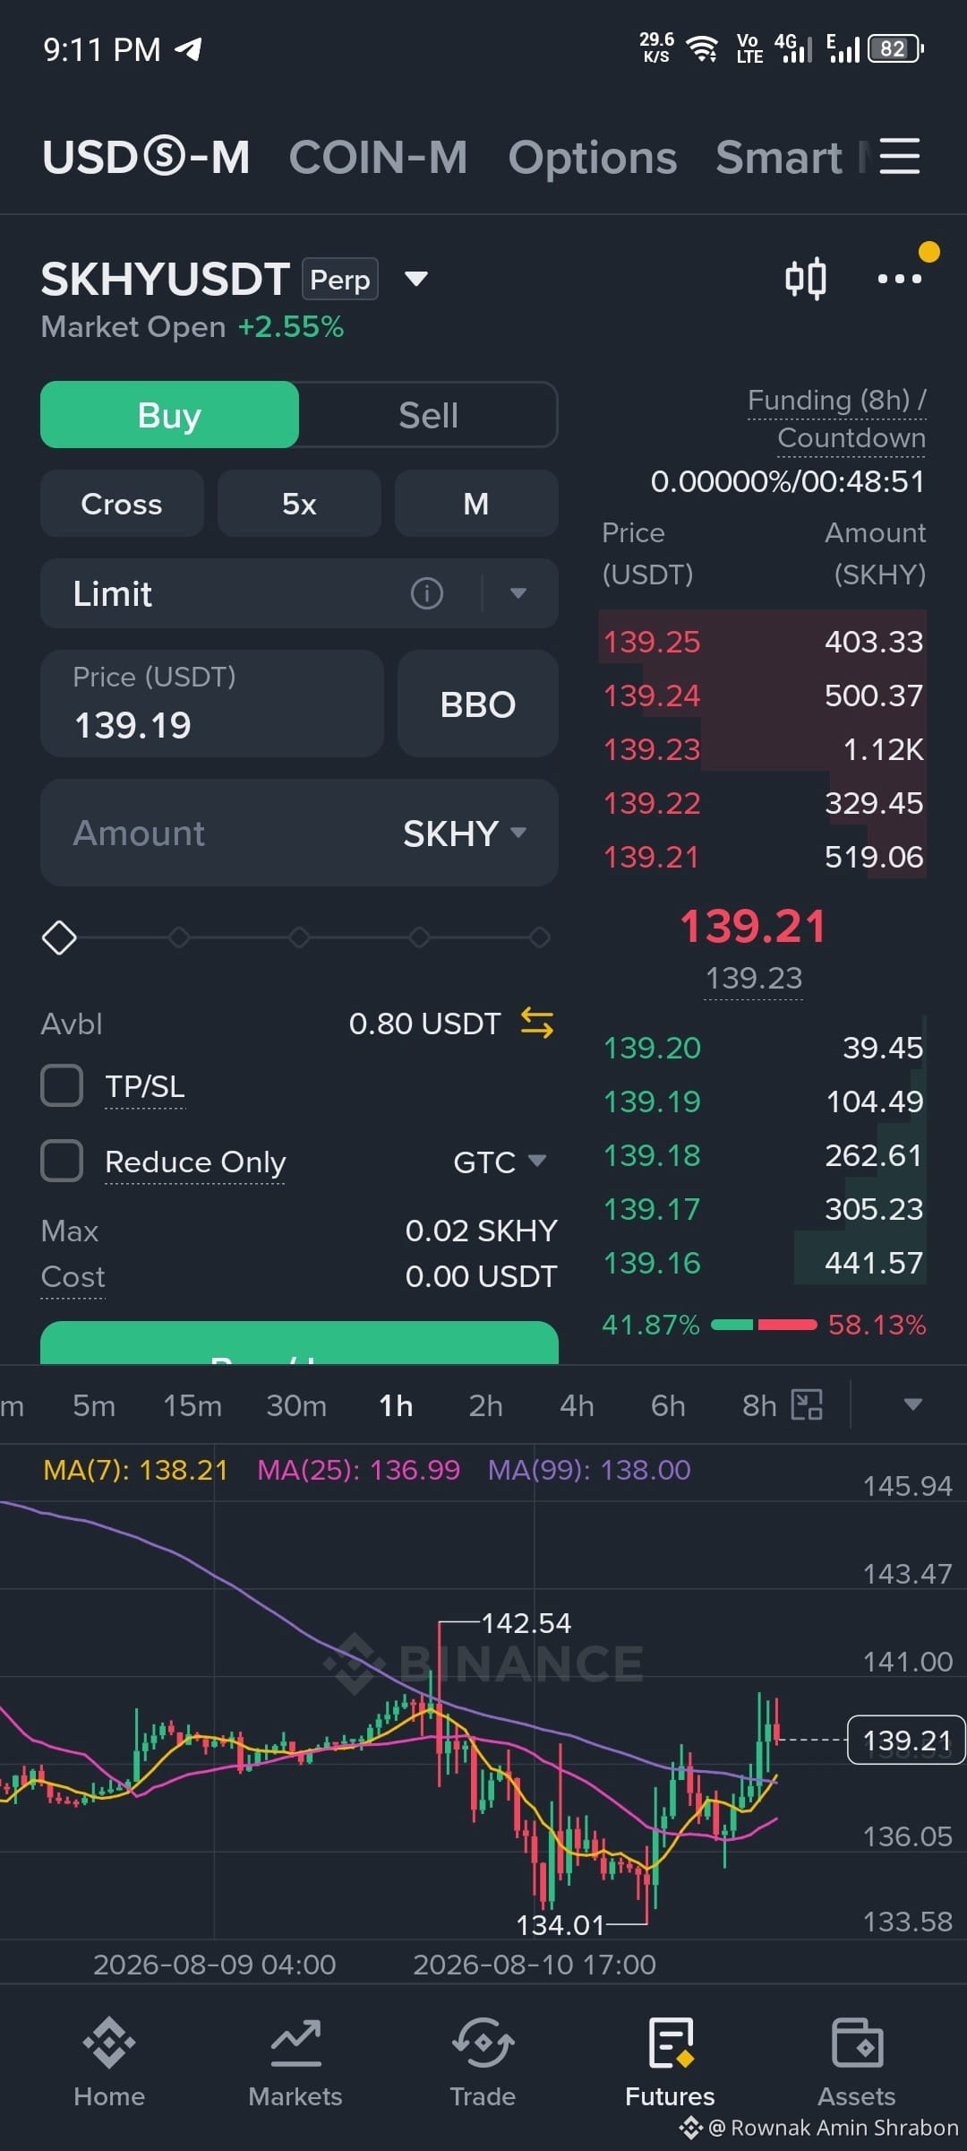Select the 5m chart interval
967x2151 pixels.
94,1405
